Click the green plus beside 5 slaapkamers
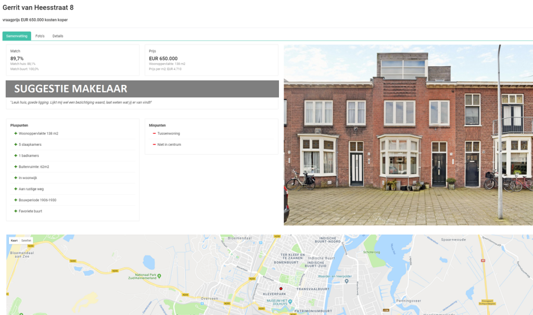533x315 pixels. 16,145
